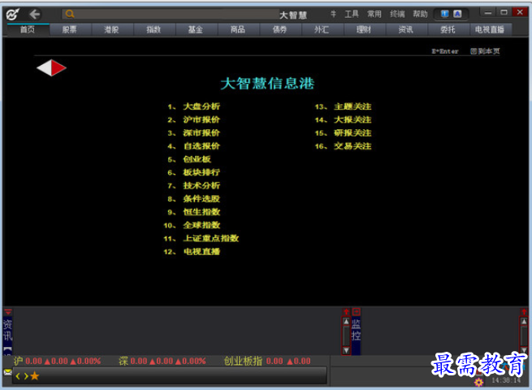
Task: Open 自选报价 menu entry
Action: [201, 146]
